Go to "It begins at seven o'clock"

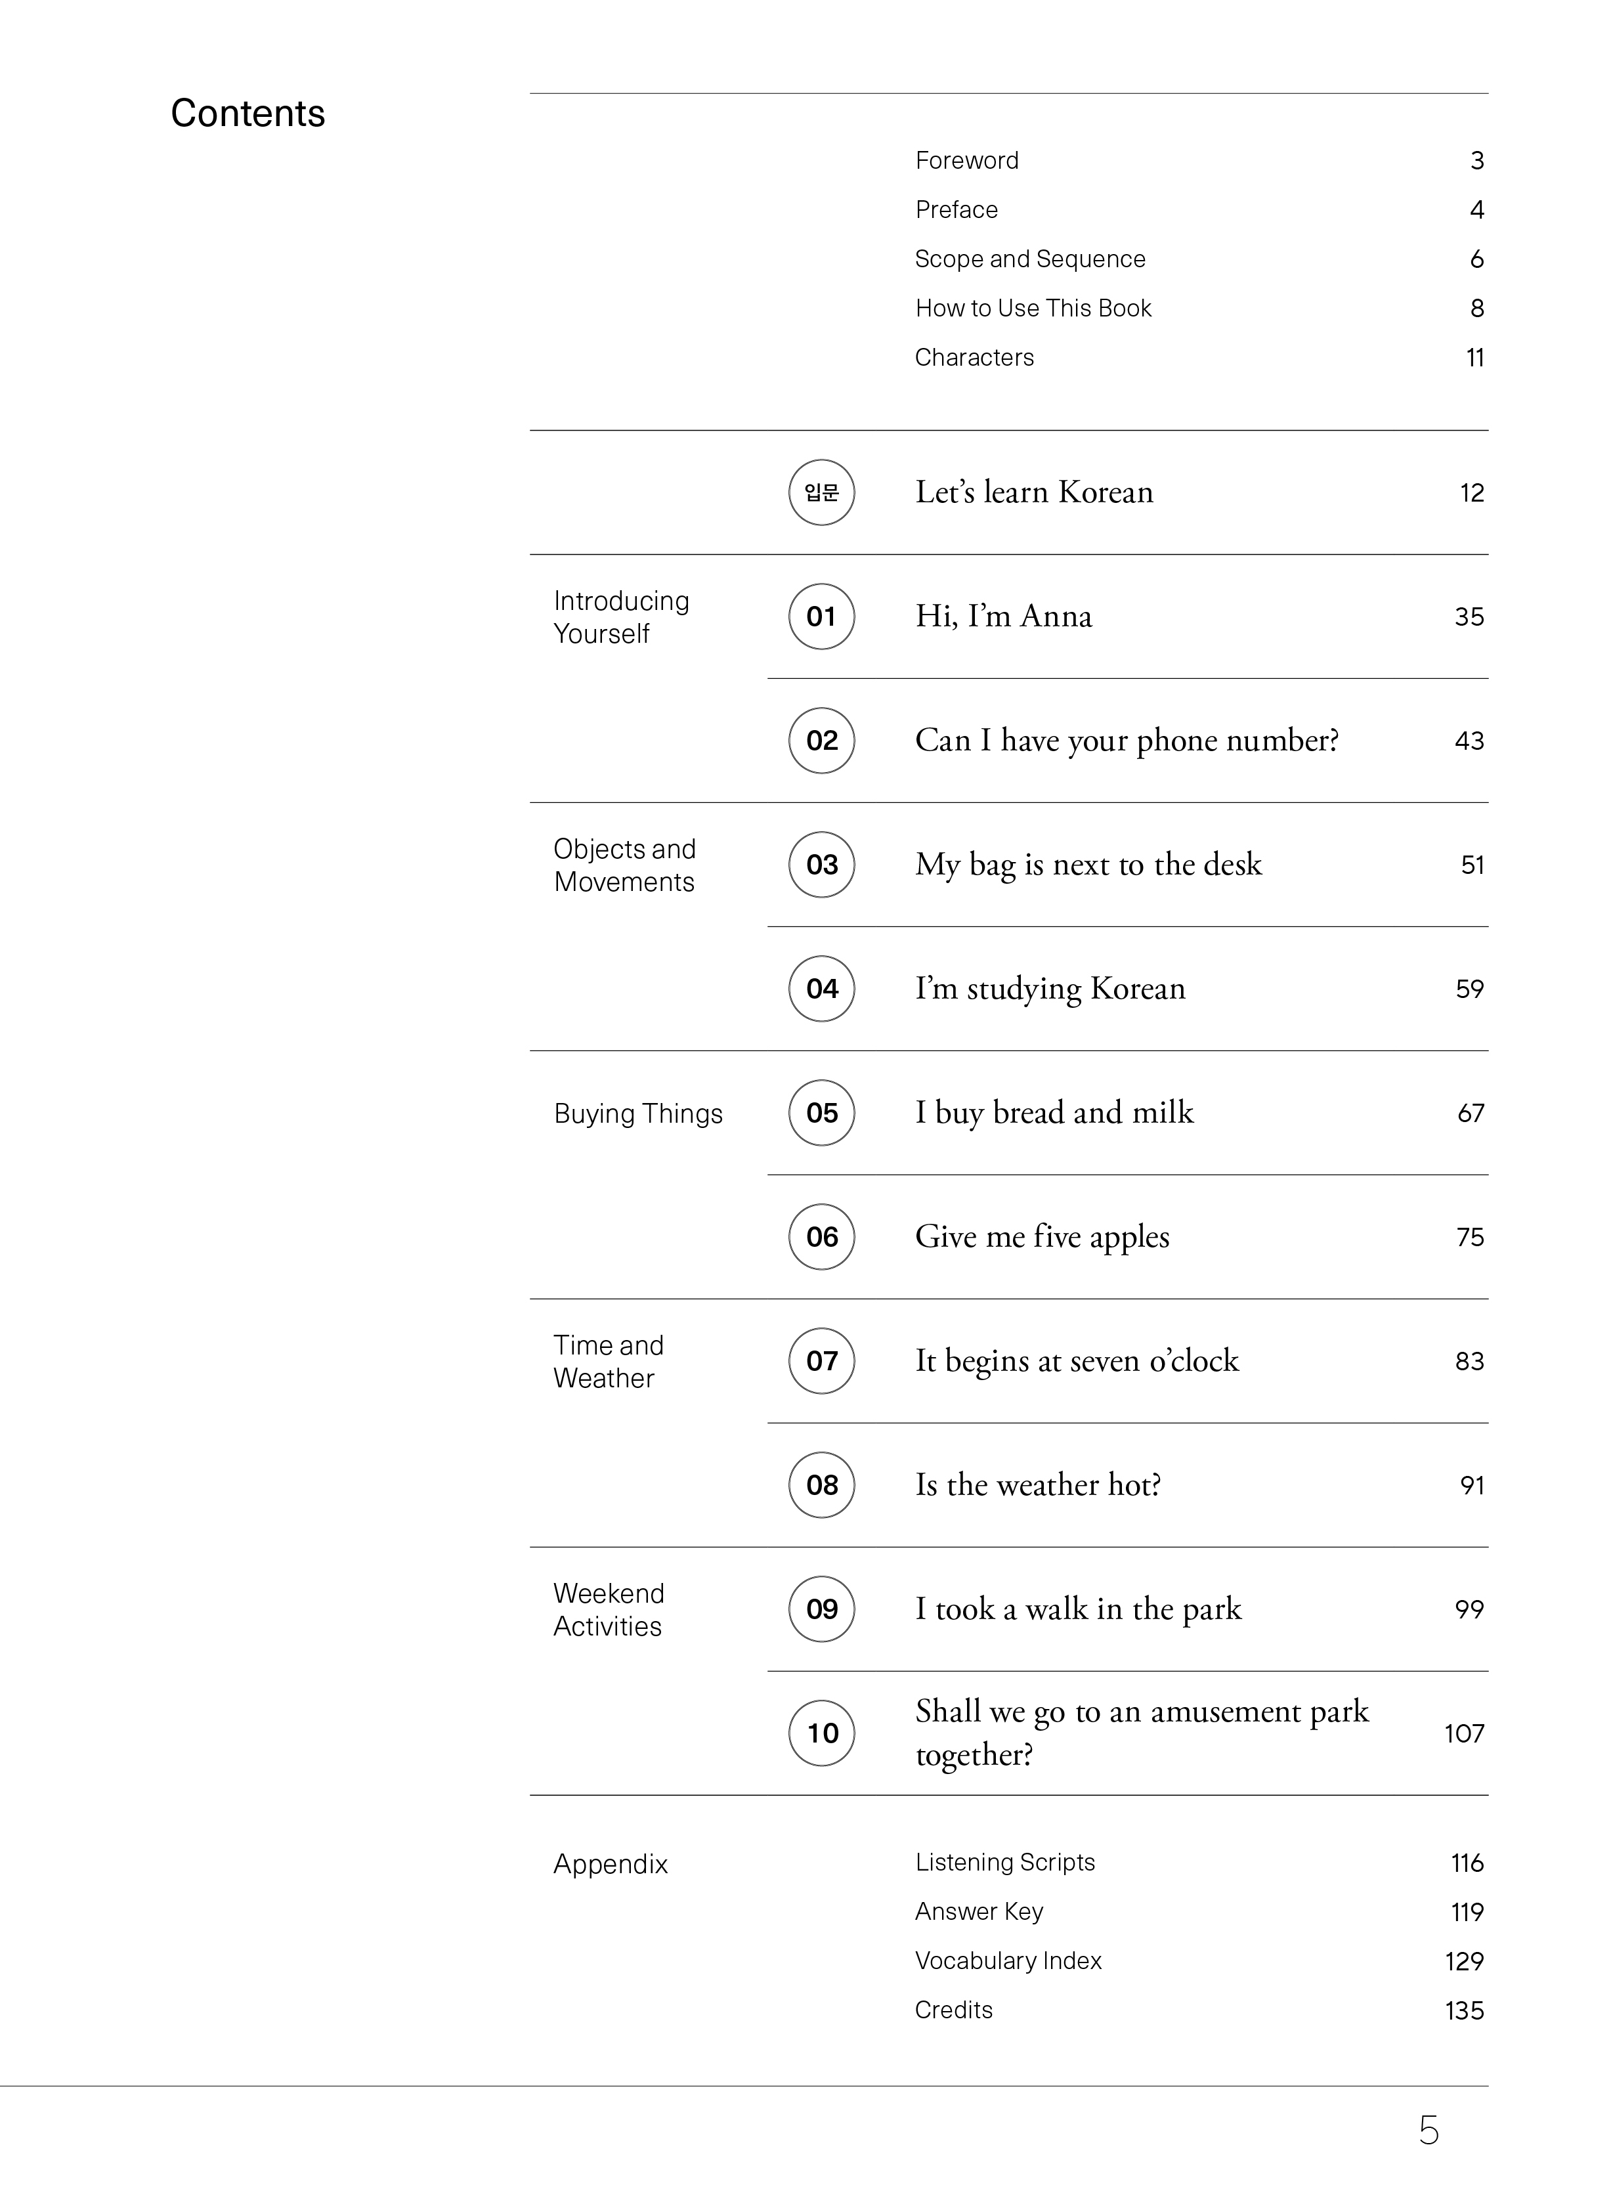point(1076,1360)
